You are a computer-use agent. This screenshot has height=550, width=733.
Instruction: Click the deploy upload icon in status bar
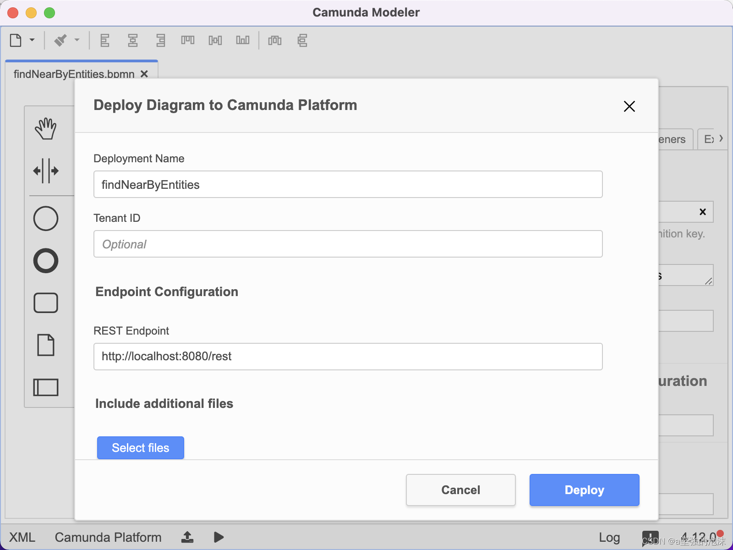coord(187,537)
